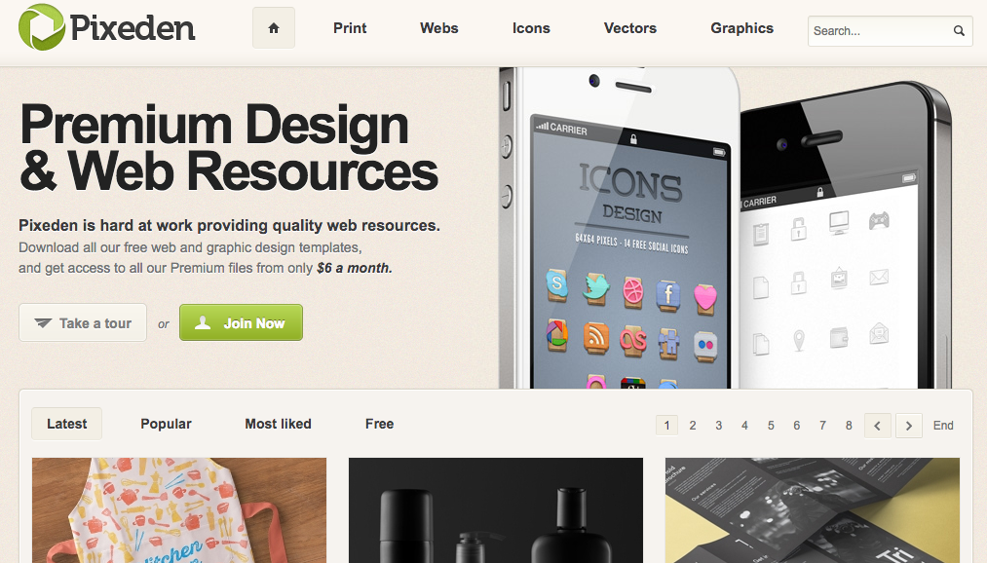Click the Twitter bird icon on phone
The height and width of the screenshot is (563, 987).
(x=595, y=288)
